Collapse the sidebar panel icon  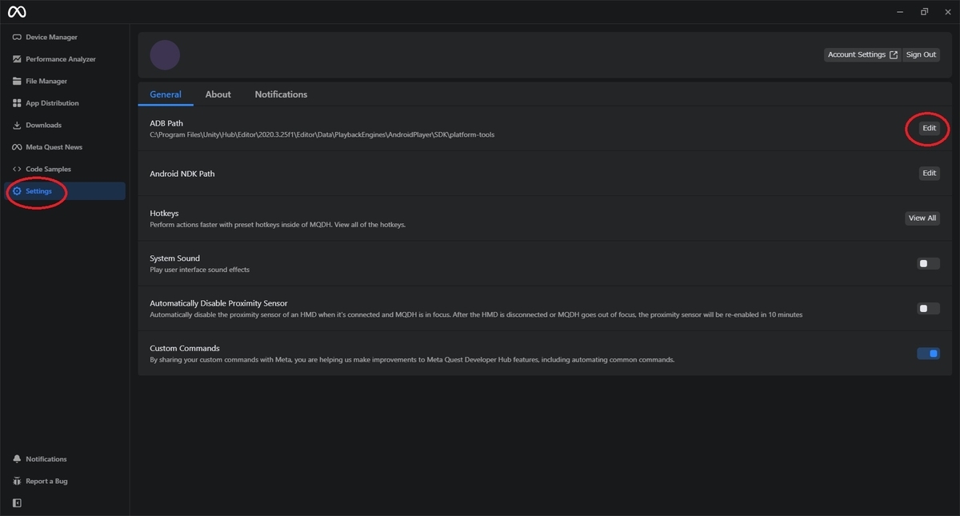click(17, 503)
